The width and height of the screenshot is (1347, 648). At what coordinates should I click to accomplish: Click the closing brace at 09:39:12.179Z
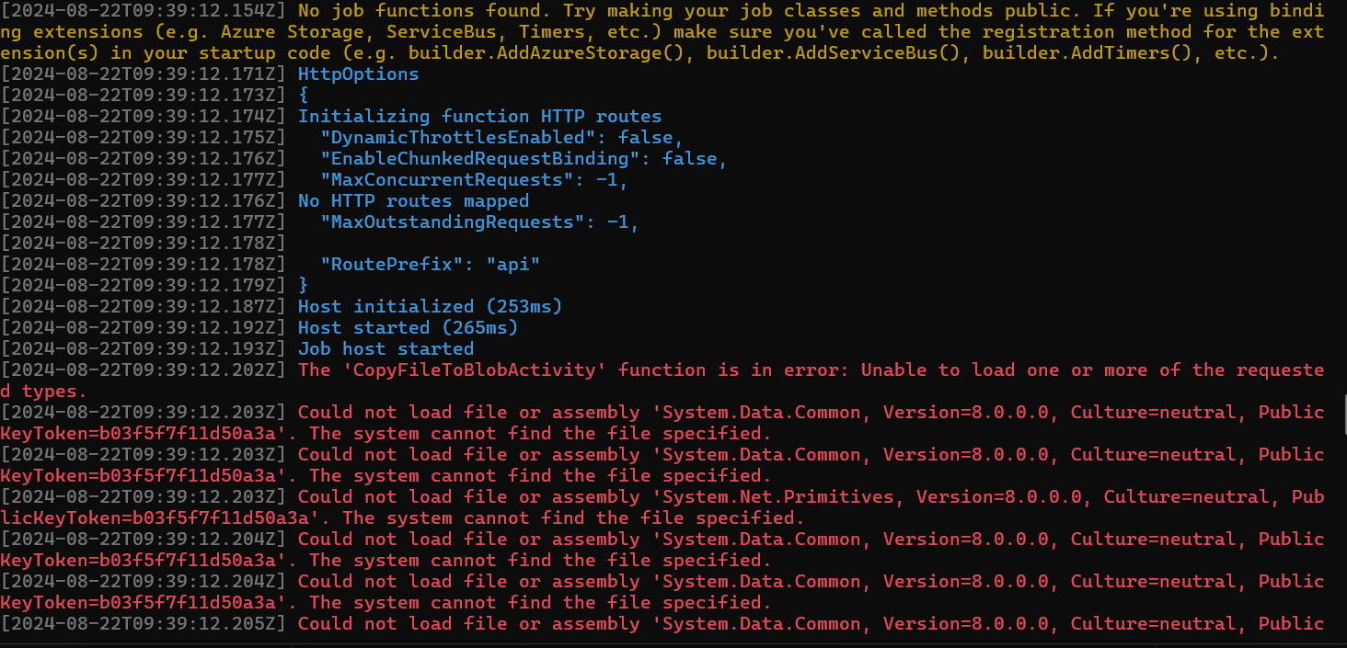coord(304,285)
